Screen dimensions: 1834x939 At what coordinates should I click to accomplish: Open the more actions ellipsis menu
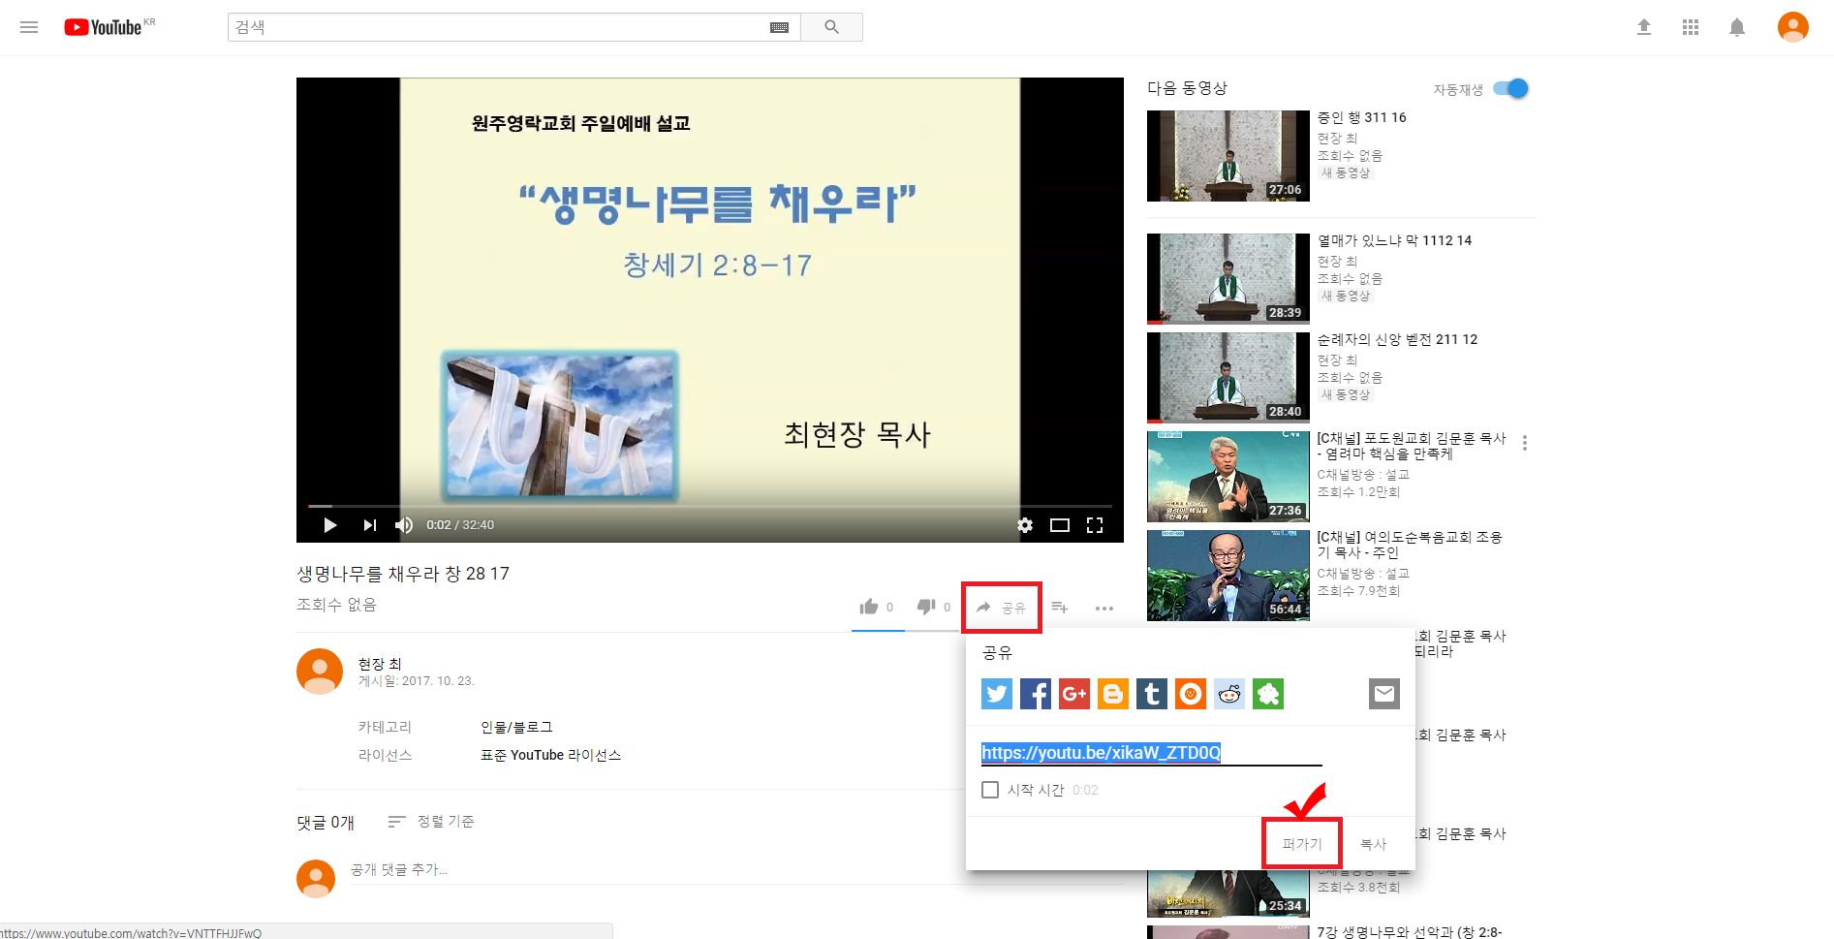point(1104,609)
